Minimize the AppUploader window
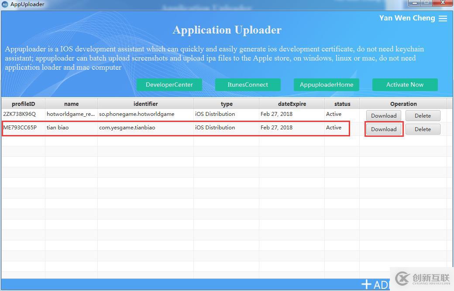This screenshot has width=454, height=291. pyautogui.click(x=415, y=3)
